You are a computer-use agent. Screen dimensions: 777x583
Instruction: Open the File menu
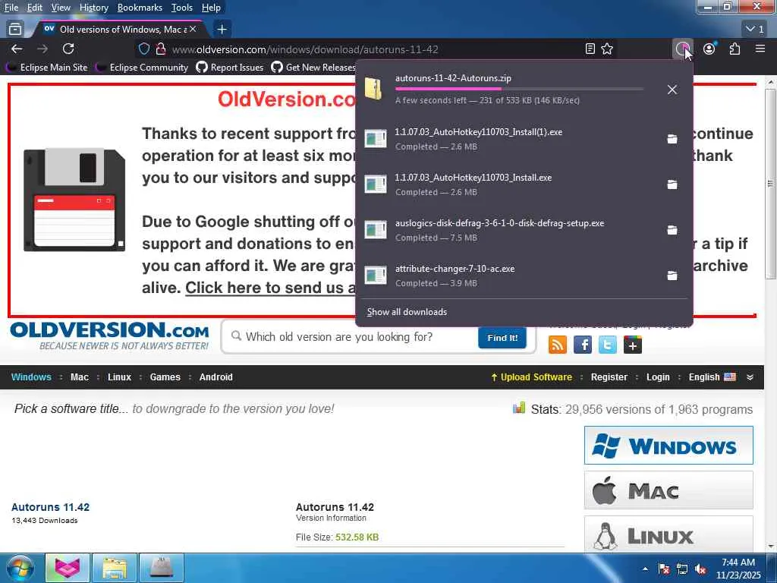11,8
